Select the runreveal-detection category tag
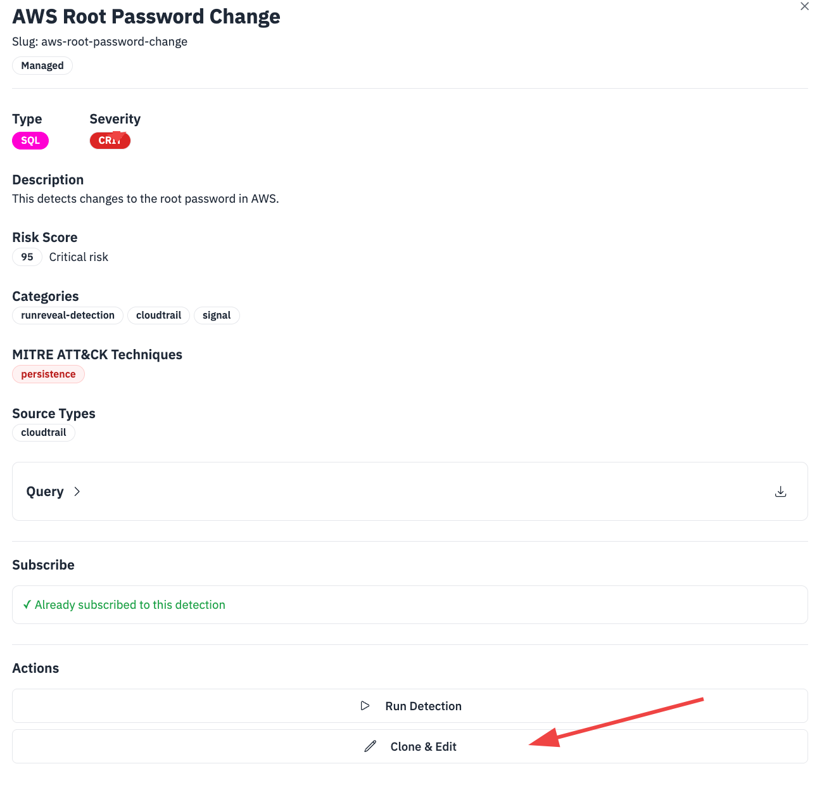836x797 pixels. [68, 316]
